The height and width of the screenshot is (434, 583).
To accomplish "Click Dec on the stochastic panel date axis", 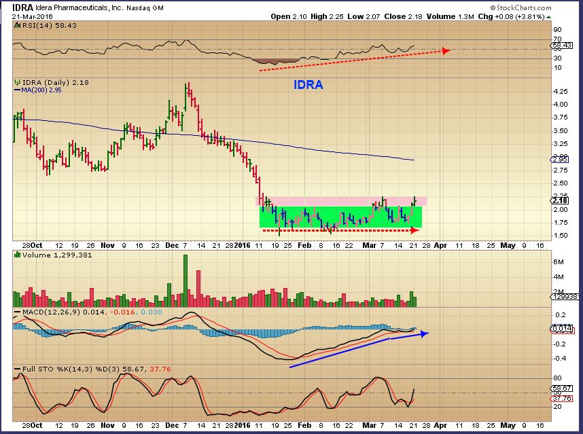I will pyautogui.click(x=172, y=425).
